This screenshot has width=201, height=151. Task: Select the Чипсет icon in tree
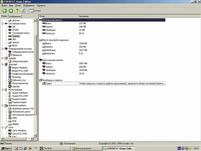(x=10, y=42)
